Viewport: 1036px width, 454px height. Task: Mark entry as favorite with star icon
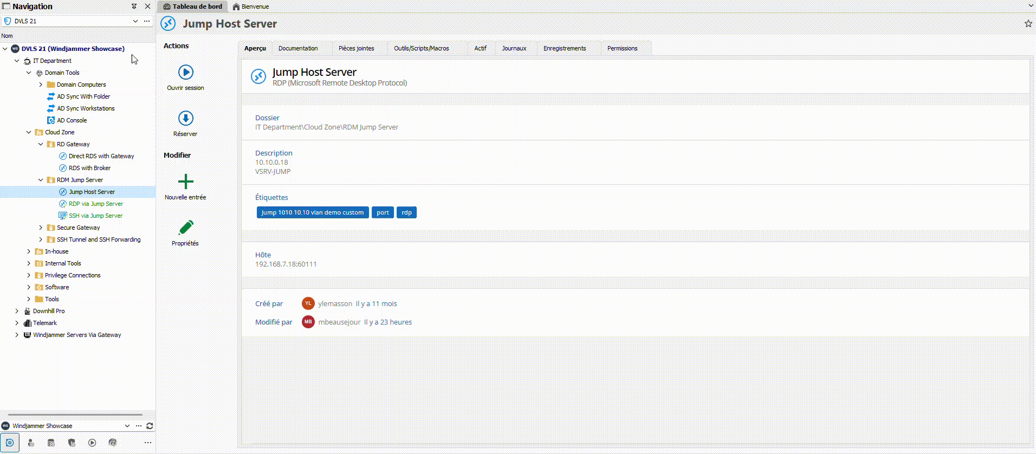click(x=1028, y=24)
